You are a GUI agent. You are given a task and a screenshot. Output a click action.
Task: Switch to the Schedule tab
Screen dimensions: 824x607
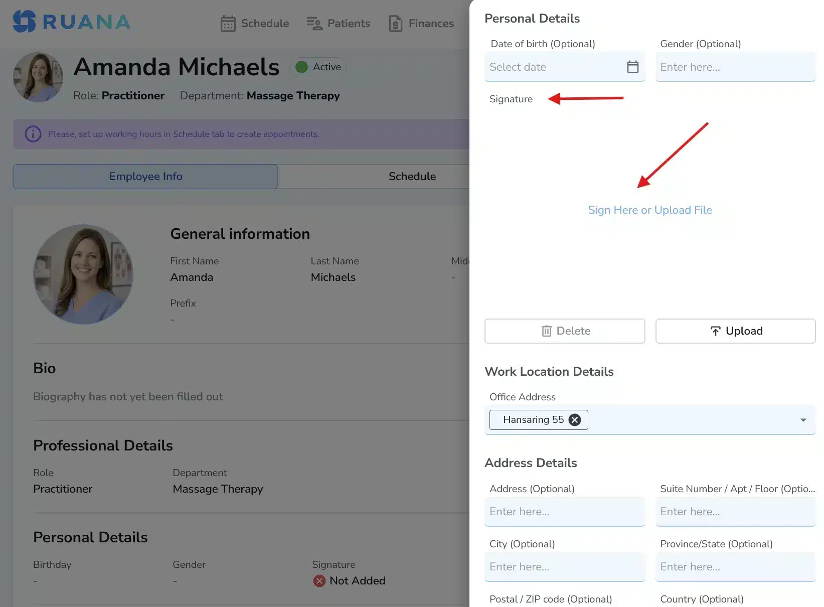(x=412, y=176)
